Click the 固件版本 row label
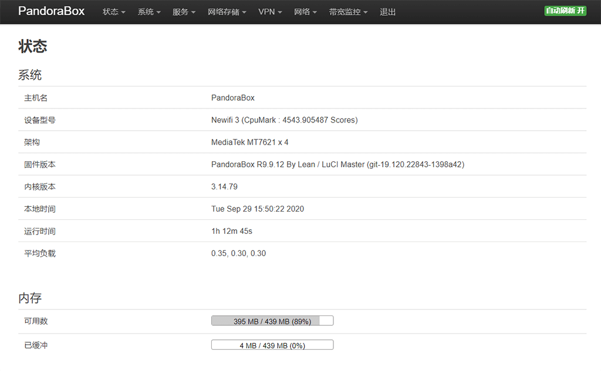The image size is (601, 371). pos(40,164)
